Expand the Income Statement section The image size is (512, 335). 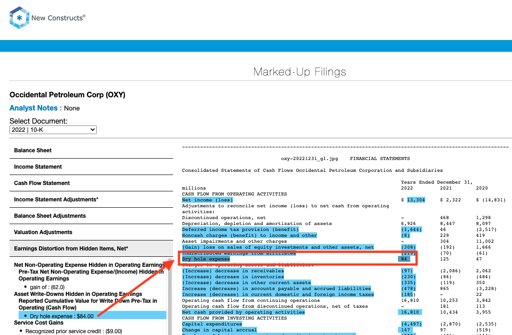click(91, 167)
